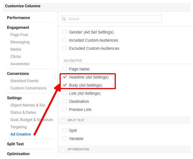Open the Performance category

[x=18, y=18]
